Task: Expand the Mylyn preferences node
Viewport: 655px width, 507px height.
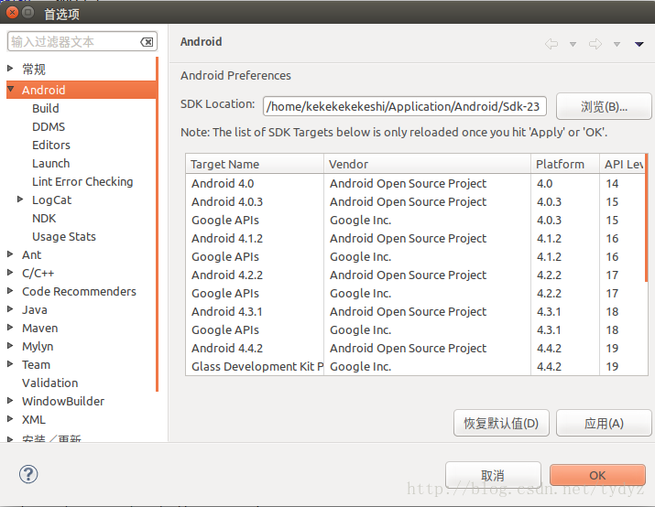Action: [10, 346]
